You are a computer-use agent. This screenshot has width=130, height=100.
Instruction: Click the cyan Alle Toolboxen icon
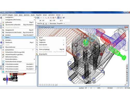[x=3, y=72]
